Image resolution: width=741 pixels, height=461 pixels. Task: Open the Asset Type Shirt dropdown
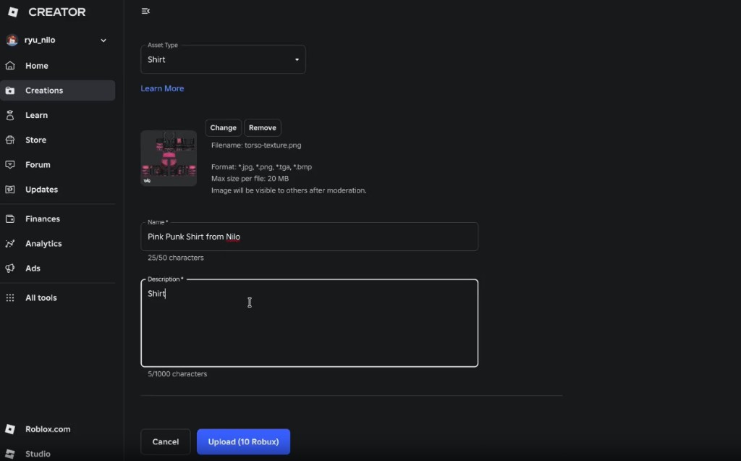(x=223, y=59)
